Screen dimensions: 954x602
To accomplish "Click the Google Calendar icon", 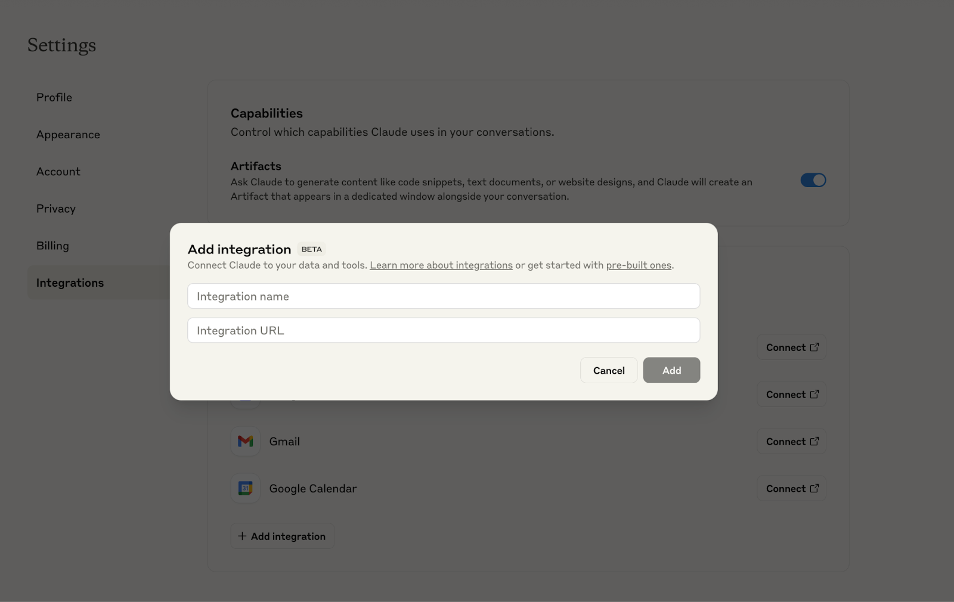I will coord(245,489).
